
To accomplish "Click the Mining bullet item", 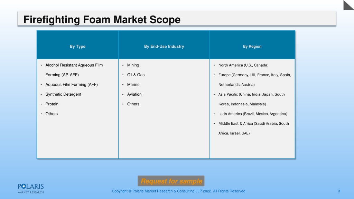I will 133,65.
